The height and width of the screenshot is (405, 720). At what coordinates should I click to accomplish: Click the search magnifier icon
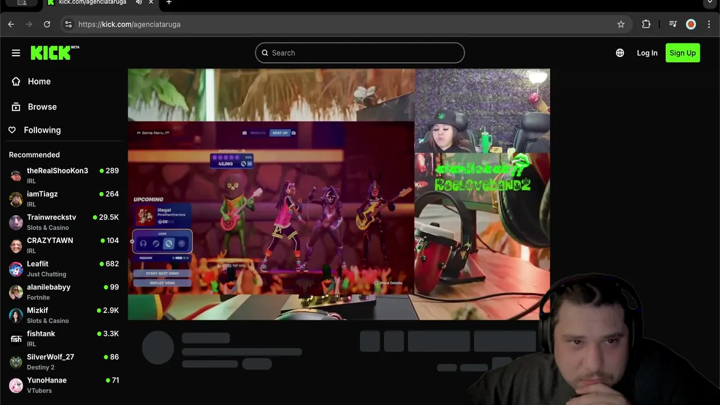pos(265,53)
